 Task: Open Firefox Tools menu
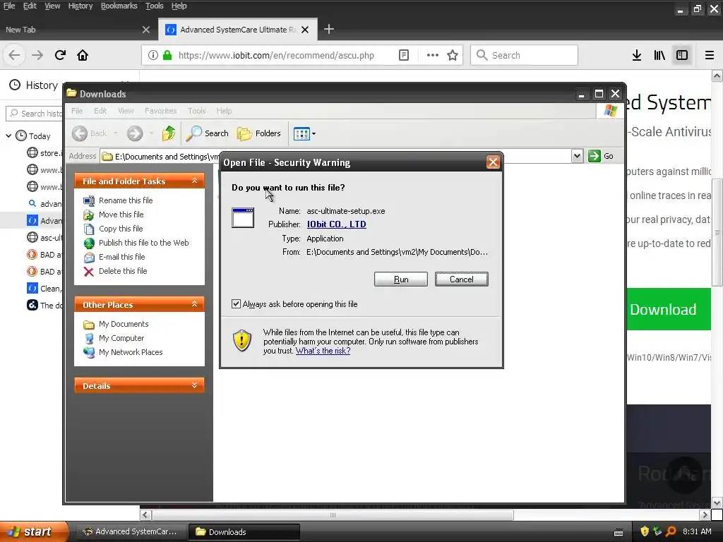[155, 6]
